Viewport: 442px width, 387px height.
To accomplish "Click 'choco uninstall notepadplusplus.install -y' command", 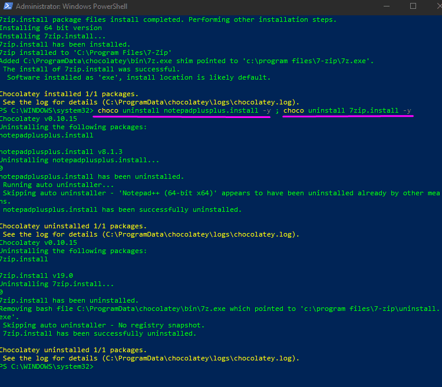I will 184,110.
